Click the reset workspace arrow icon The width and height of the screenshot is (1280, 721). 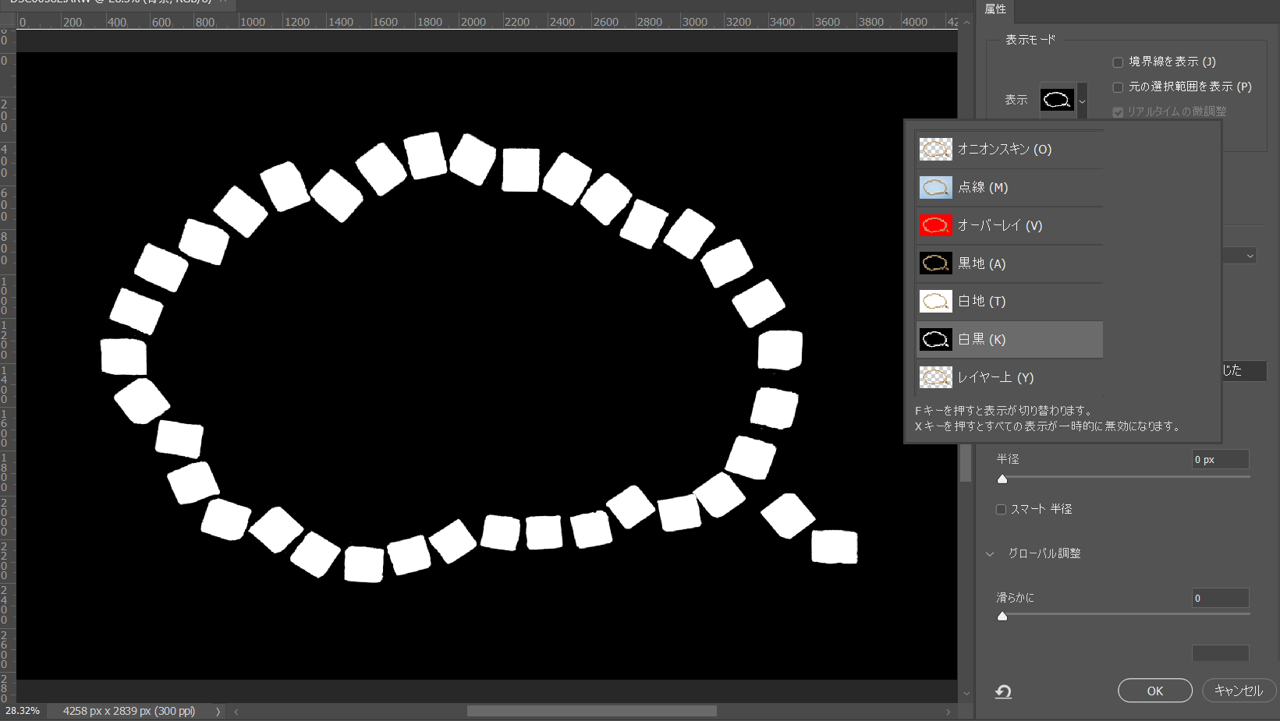pyautogui.click(x=1003, y=691)
